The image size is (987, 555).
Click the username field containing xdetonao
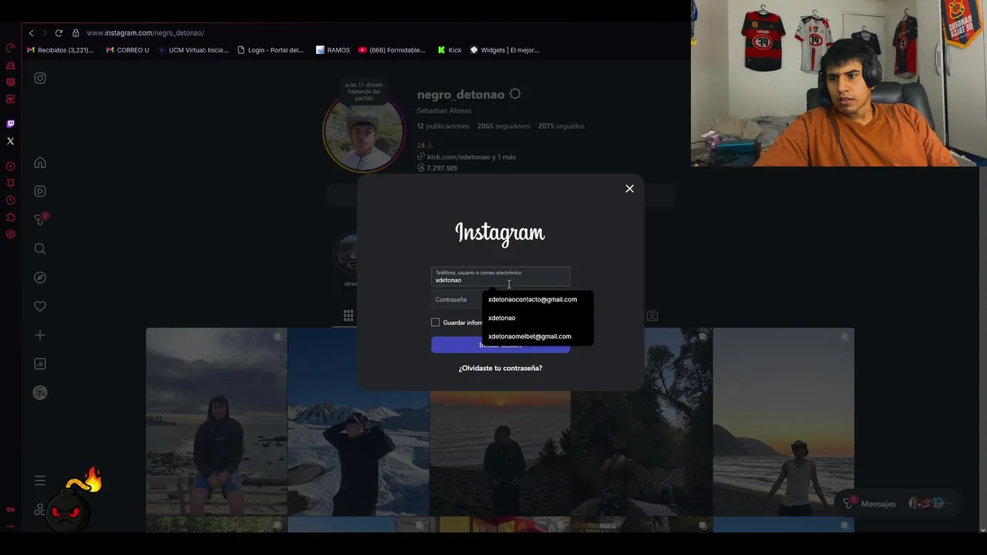tap(500, 277)
